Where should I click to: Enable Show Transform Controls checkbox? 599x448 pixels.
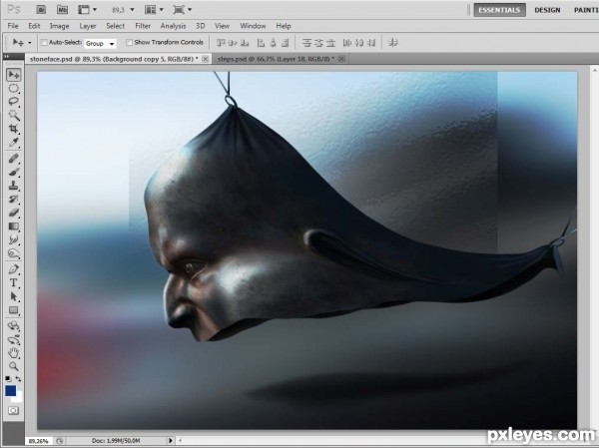point(129,42)
